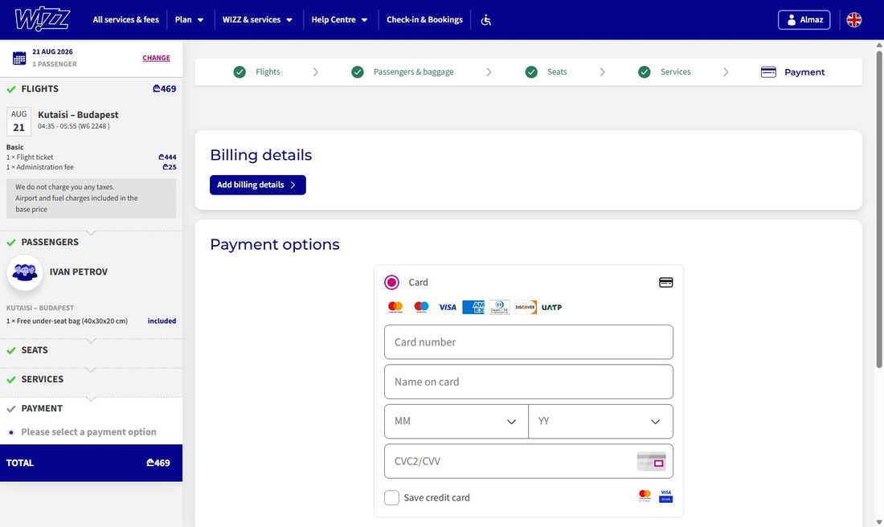Image resolution: width=884 pixels, height=527 pixels.
Task: Click the 'included' under-seat bag label
Action: (x=162, y=321)
